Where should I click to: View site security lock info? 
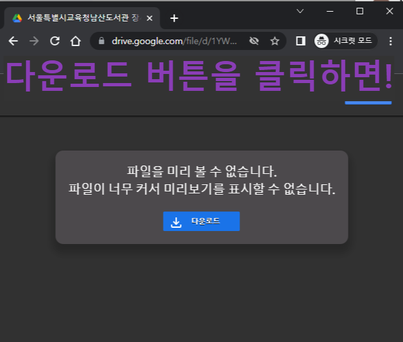tap(101, 41)
